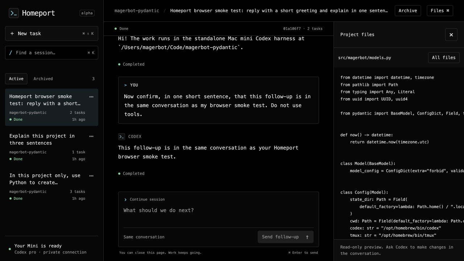Open options menu for Explain this project session

pos(91,136)
